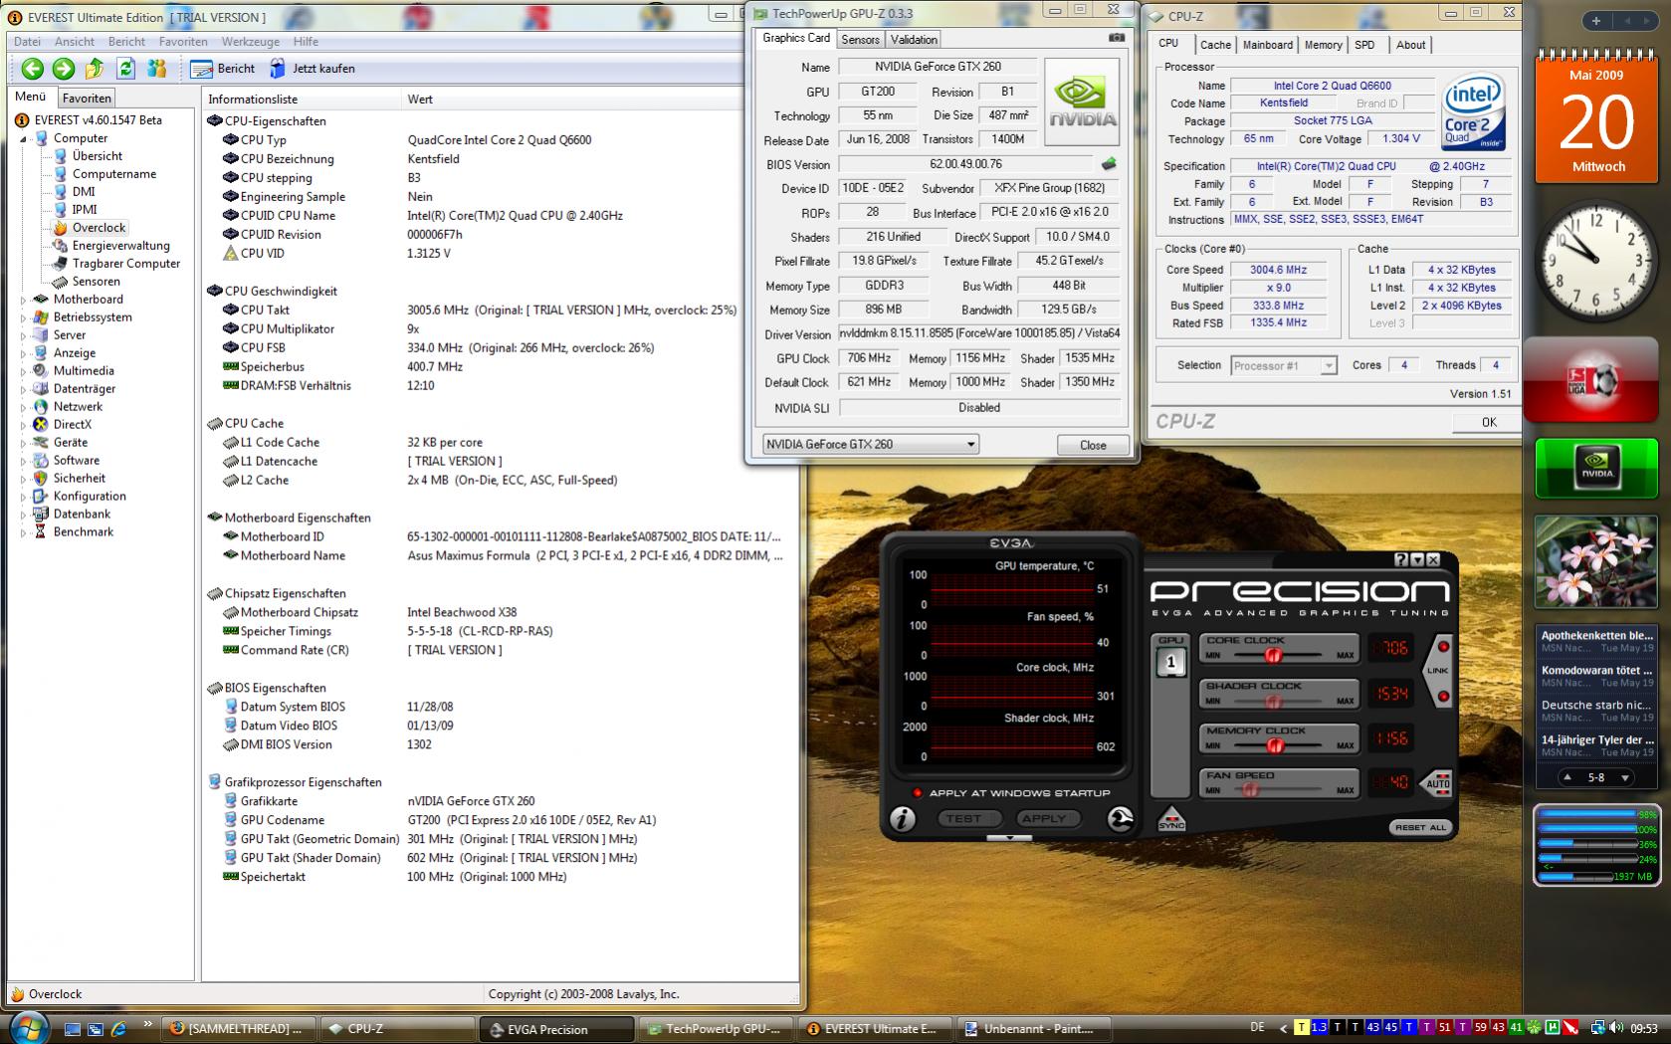Toggle Apply at Windows Startup in Precision
This screenshot has width=1671, height=1044.
point(918,793)
